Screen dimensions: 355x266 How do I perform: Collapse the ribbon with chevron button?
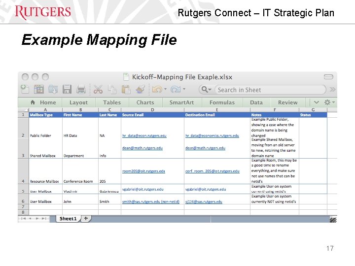point(316,102)
